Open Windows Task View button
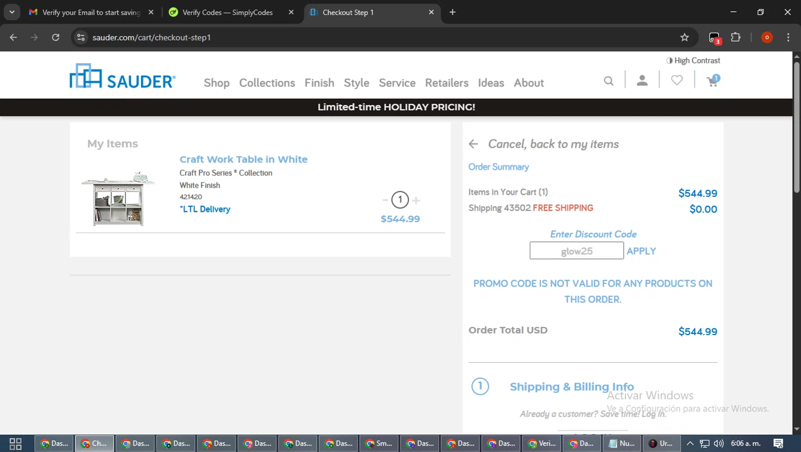Screen dimensions: 801x452 click(x=15, y=443)
